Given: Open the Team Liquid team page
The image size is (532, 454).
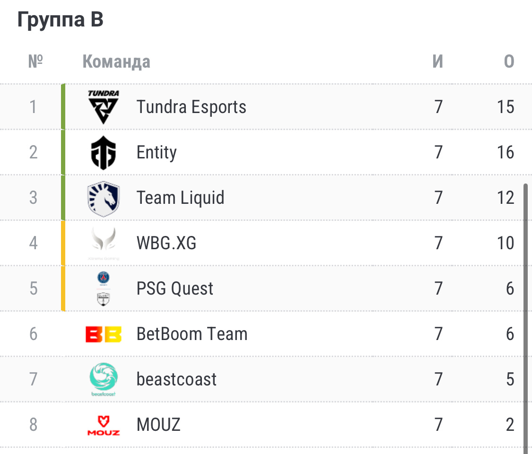Looking at the screenshot, I should point(180,197).
